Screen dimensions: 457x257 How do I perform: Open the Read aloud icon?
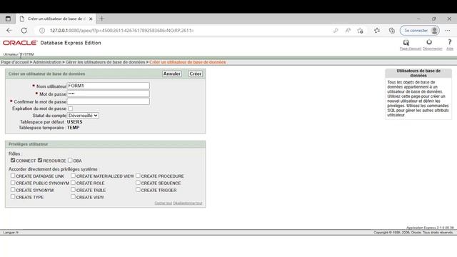tap(348, 30)
